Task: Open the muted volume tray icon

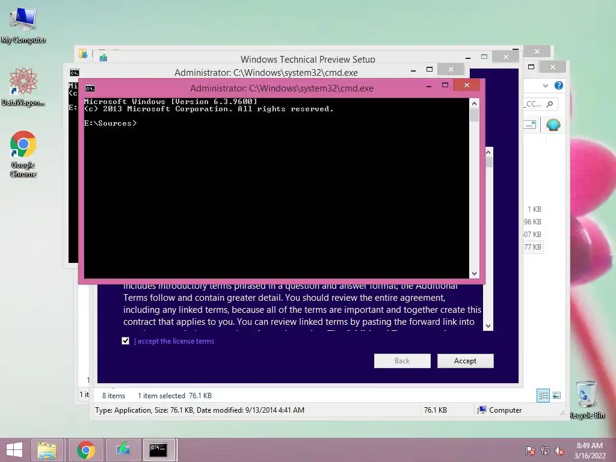Action: pos(559,450)
